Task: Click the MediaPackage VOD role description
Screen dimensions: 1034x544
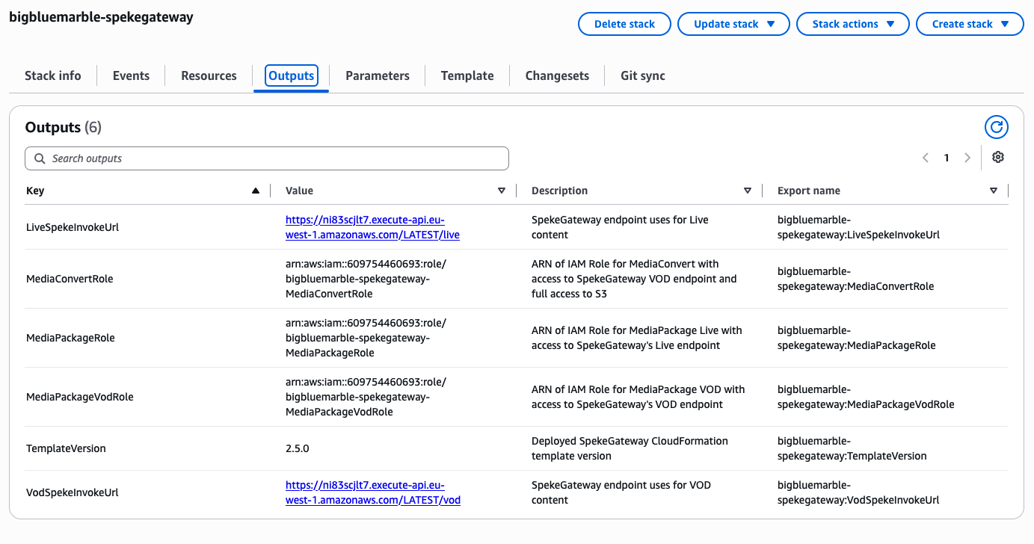Action: (x=638, y=397)
